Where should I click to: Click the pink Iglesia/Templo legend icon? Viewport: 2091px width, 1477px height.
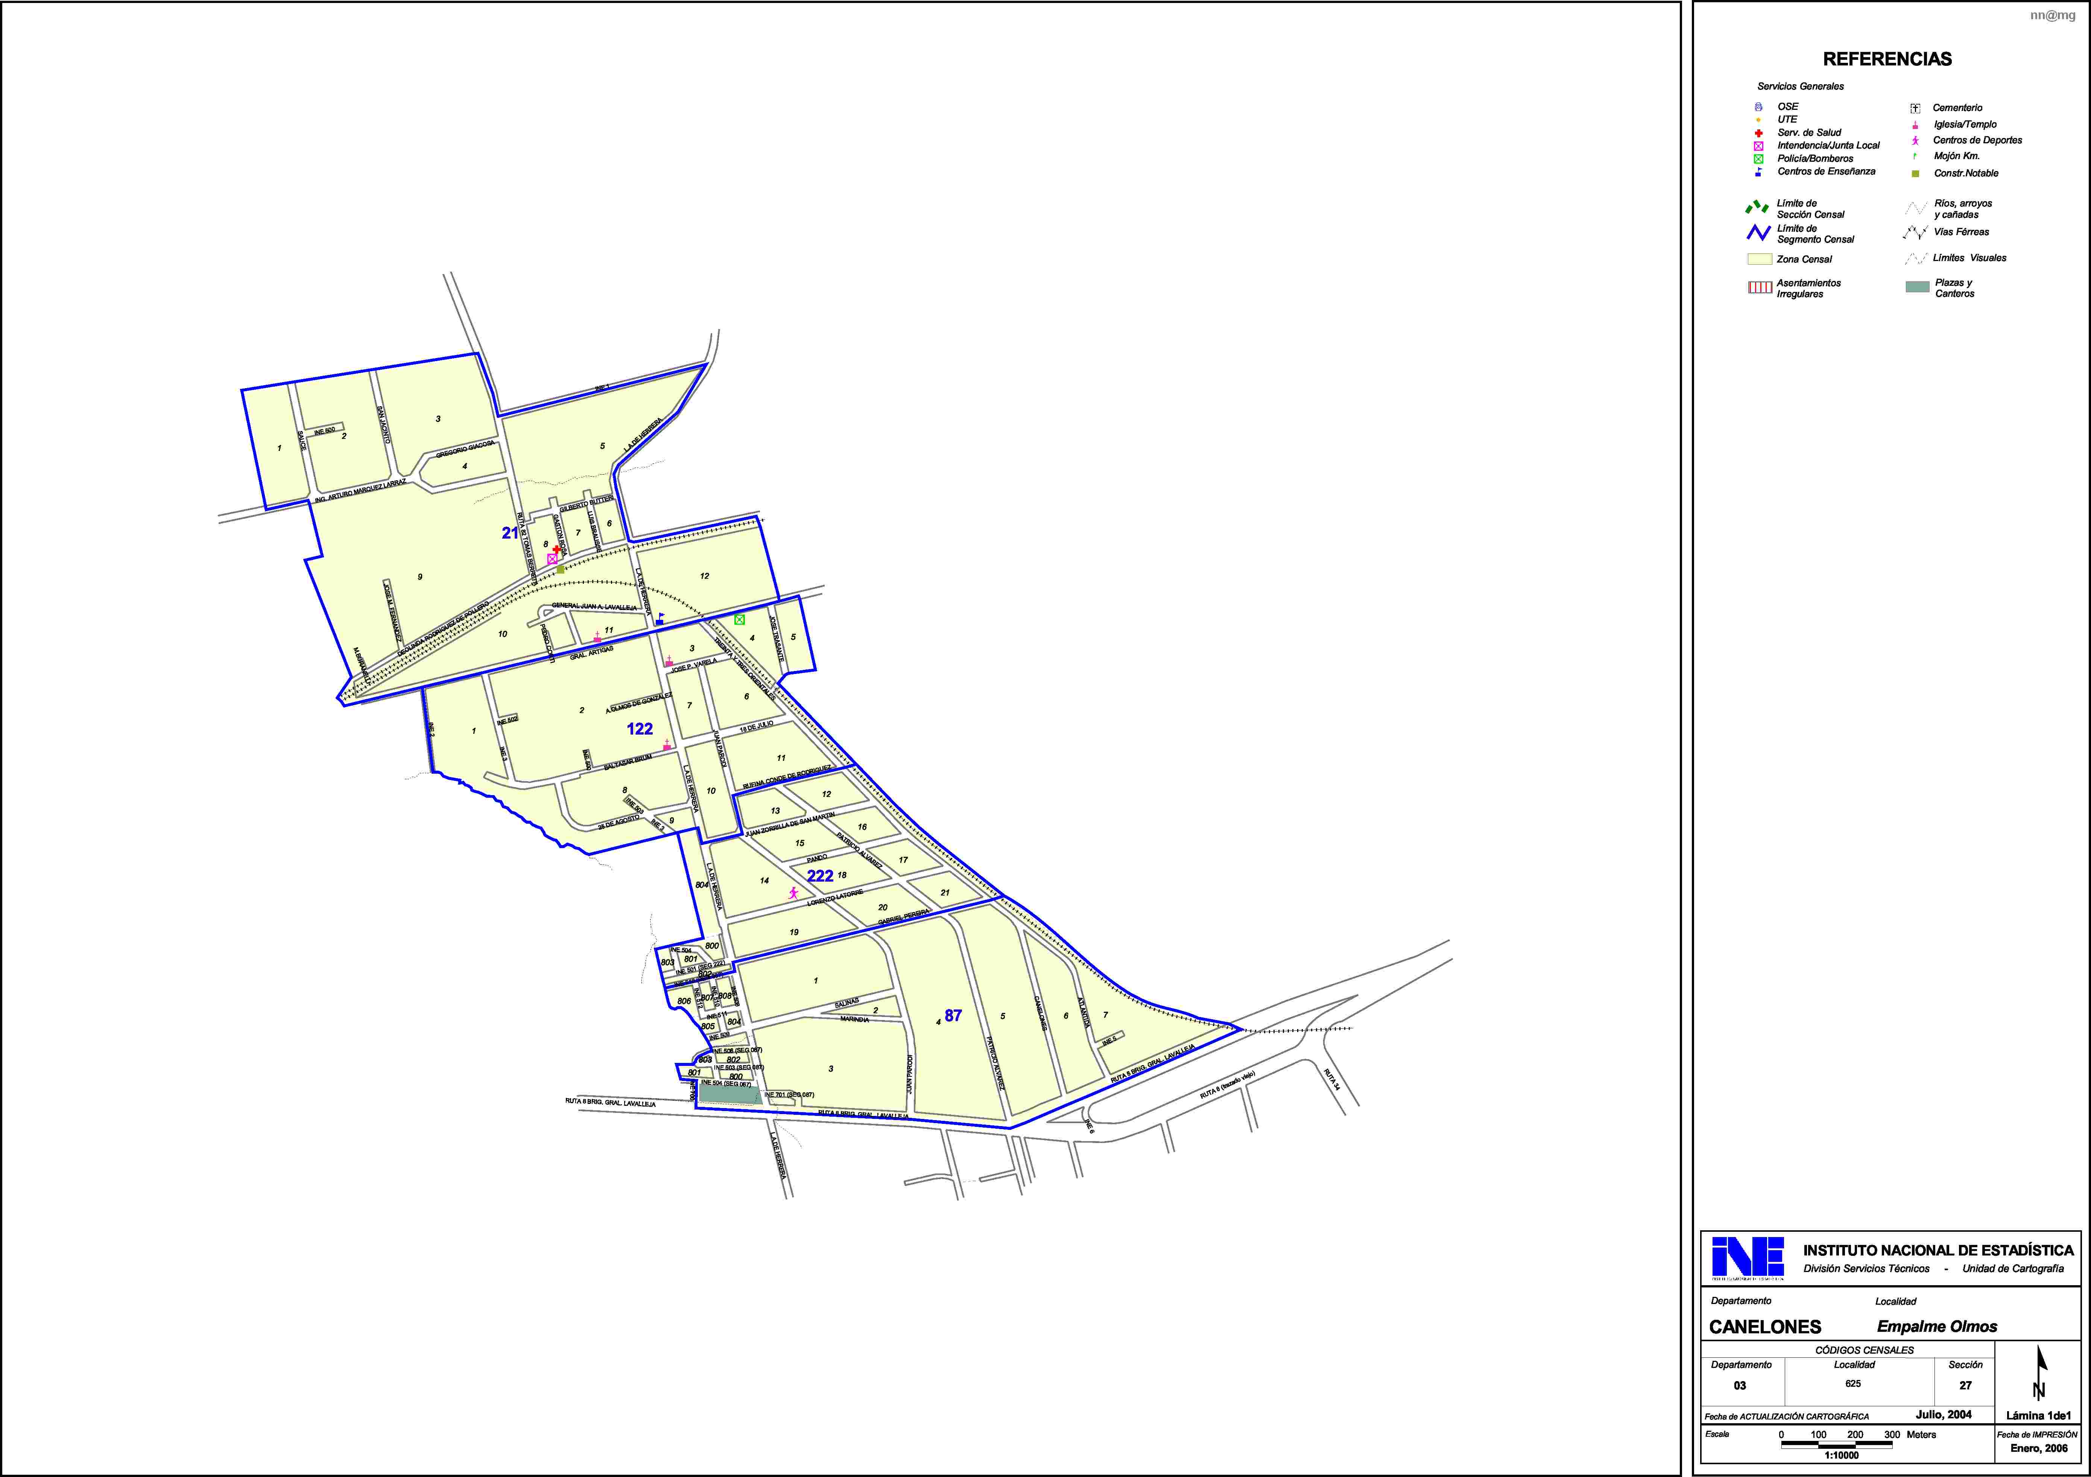click(1915, 125)
